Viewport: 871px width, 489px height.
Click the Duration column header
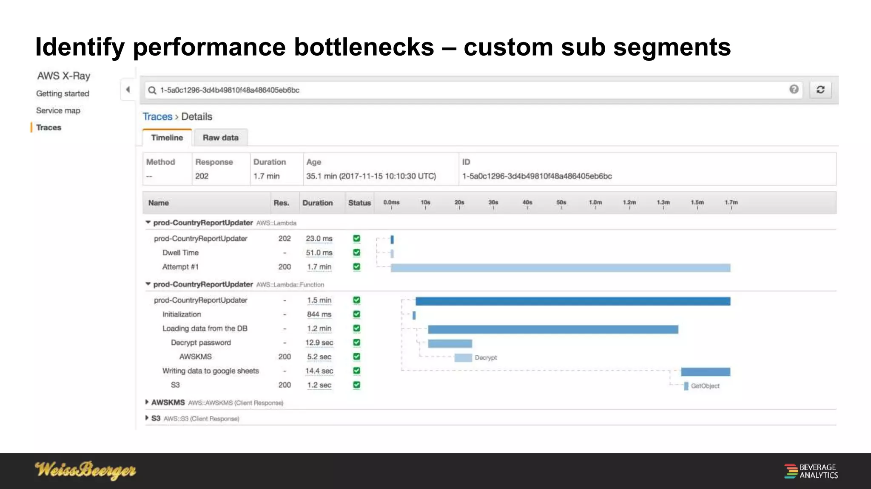[x=318, y=203]
